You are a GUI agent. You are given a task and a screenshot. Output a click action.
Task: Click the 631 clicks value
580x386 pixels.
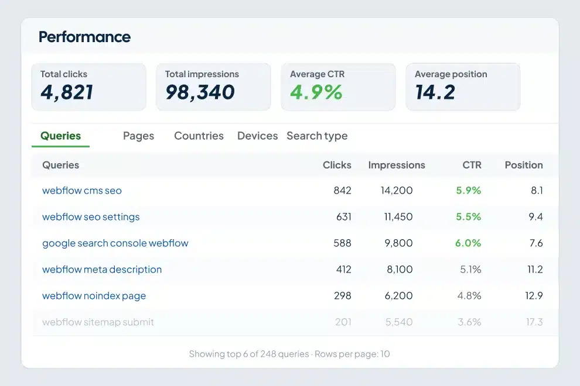(344, 217)
